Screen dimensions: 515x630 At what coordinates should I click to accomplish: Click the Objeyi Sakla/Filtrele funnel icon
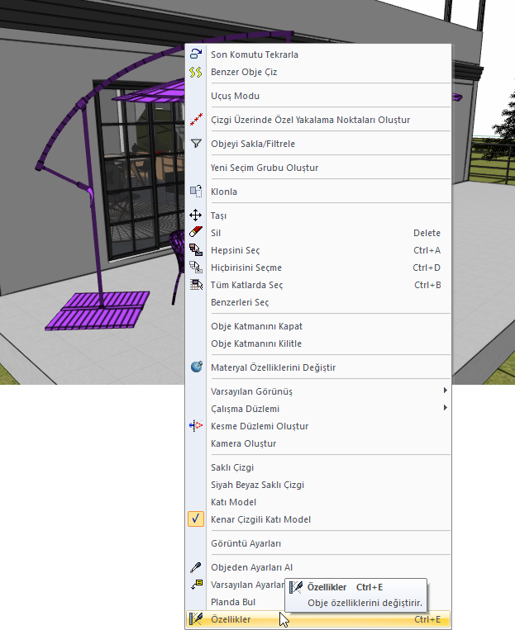click(196, 144)
